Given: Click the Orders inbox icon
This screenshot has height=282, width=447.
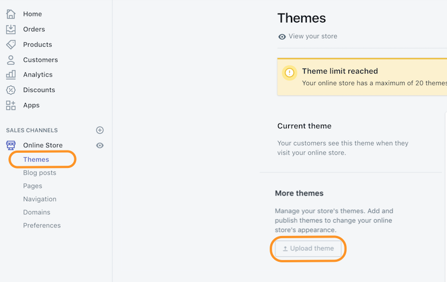Looking at the screenshot, I should [11, 29].
